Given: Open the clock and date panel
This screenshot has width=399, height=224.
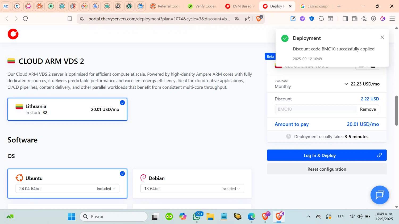Looking at the screenshot, I should pos(384,216).
